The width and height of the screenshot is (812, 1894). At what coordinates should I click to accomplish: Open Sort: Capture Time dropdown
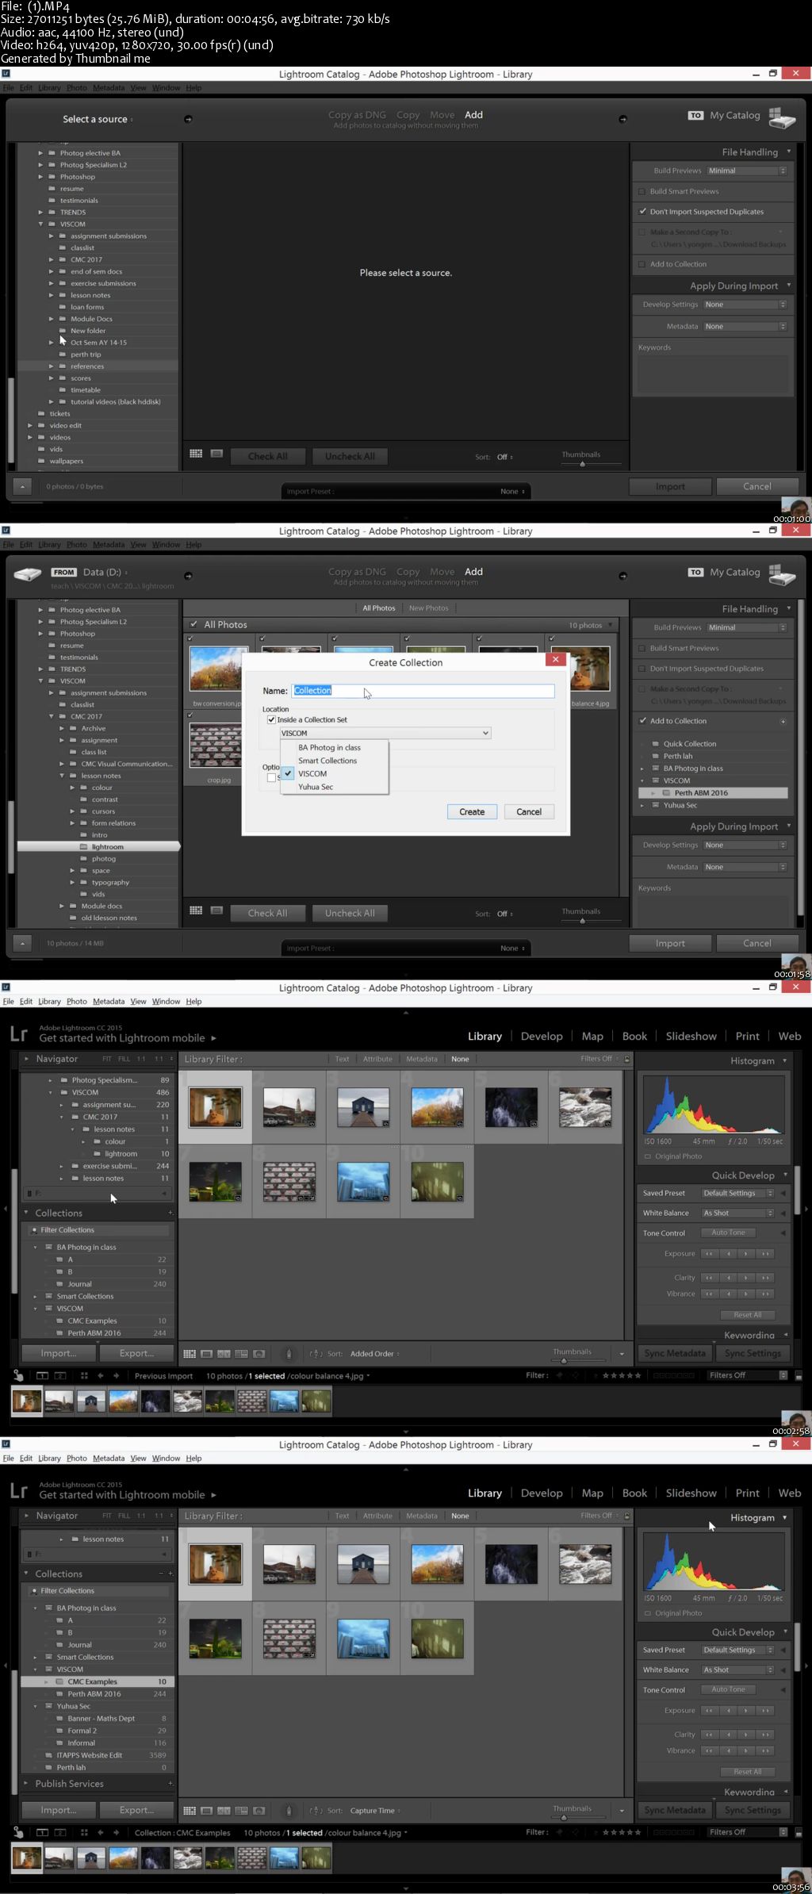pos(375,1811)
